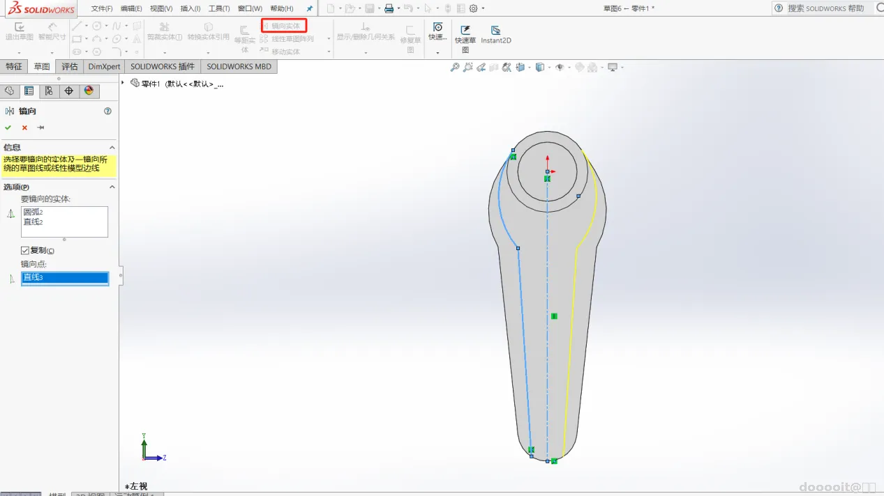Cancel the mirror with red X
The height and width of the screenshot is (496, 884).
[x=24, y=127]
